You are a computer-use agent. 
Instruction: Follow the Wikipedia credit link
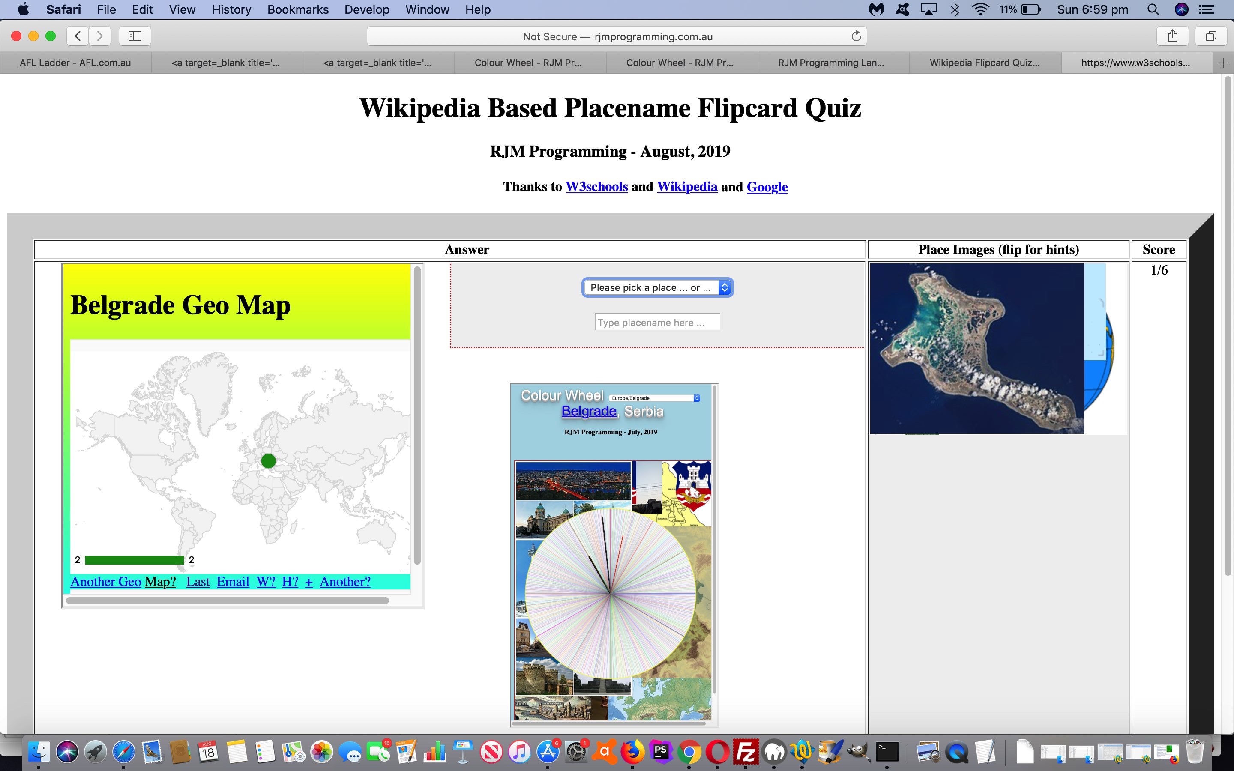(687, 187)
